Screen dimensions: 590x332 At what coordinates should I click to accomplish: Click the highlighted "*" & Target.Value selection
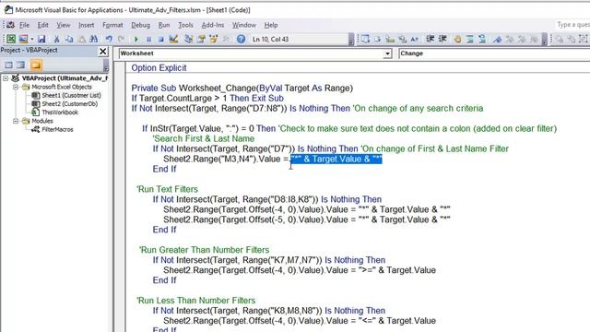tap(336, 160)
